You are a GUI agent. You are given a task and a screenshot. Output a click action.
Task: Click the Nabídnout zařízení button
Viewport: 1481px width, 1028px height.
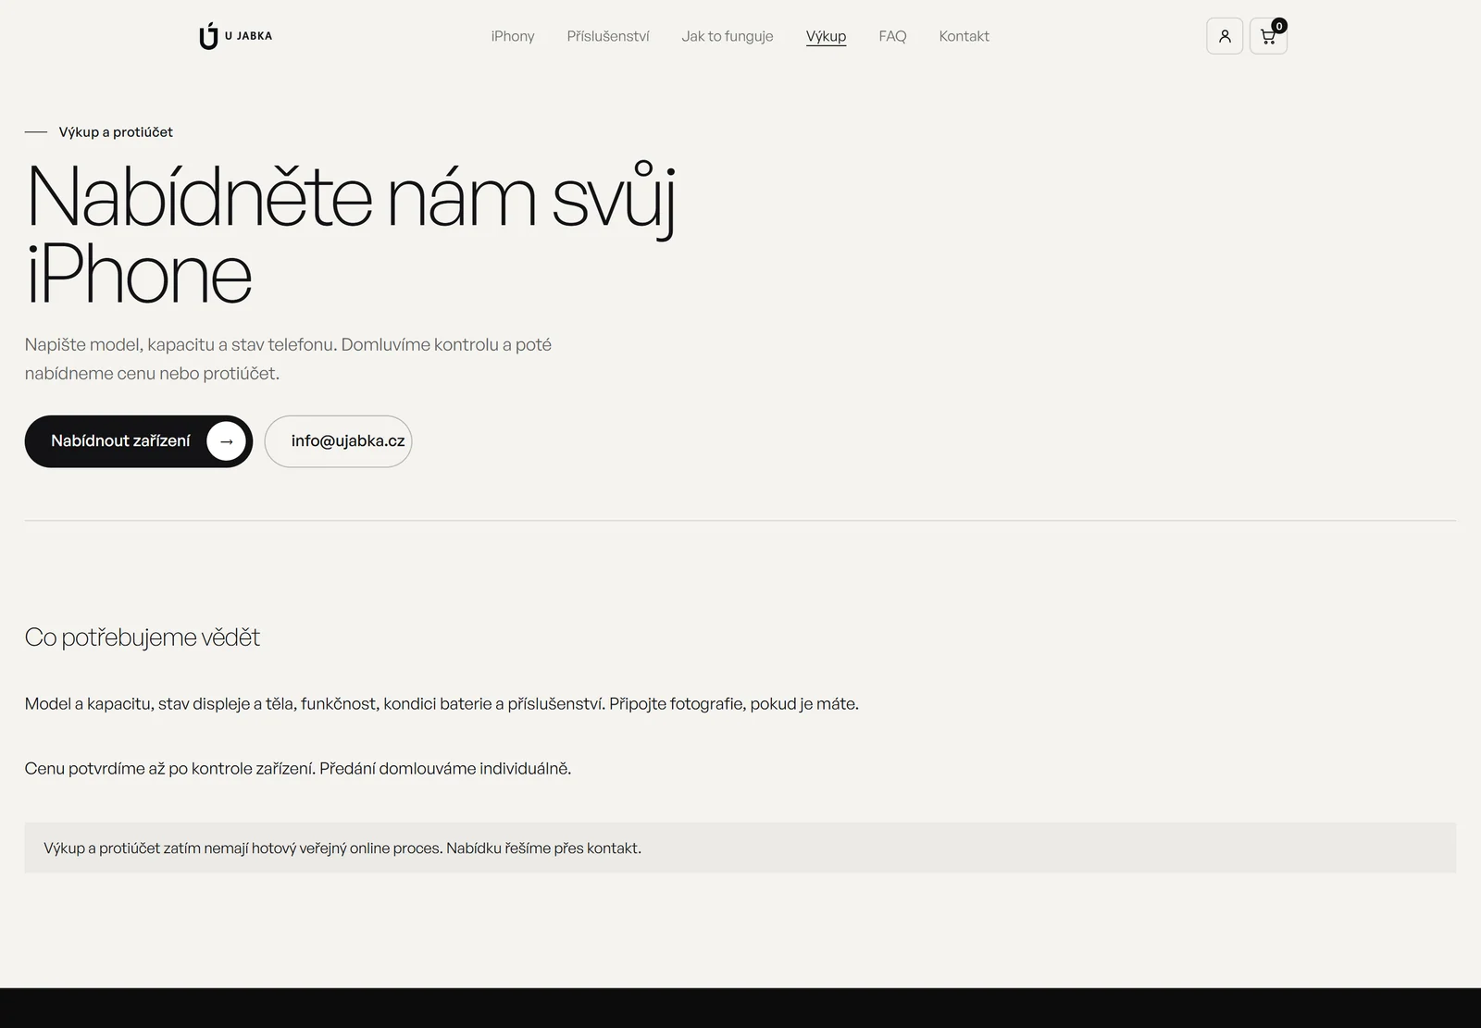point(139,441)
